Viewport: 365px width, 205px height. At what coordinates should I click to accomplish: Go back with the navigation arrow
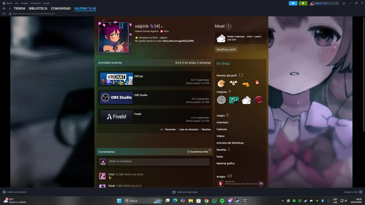tap(4, 9)
